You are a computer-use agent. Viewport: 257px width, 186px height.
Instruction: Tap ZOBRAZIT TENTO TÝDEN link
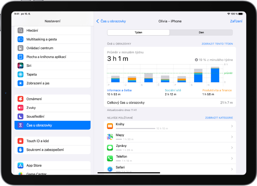(217, 44)
